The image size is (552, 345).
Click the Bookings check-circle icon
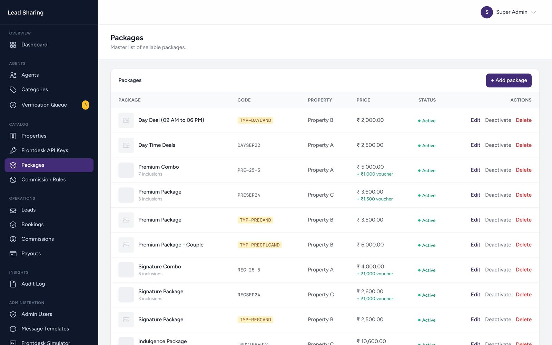[13, 225]
